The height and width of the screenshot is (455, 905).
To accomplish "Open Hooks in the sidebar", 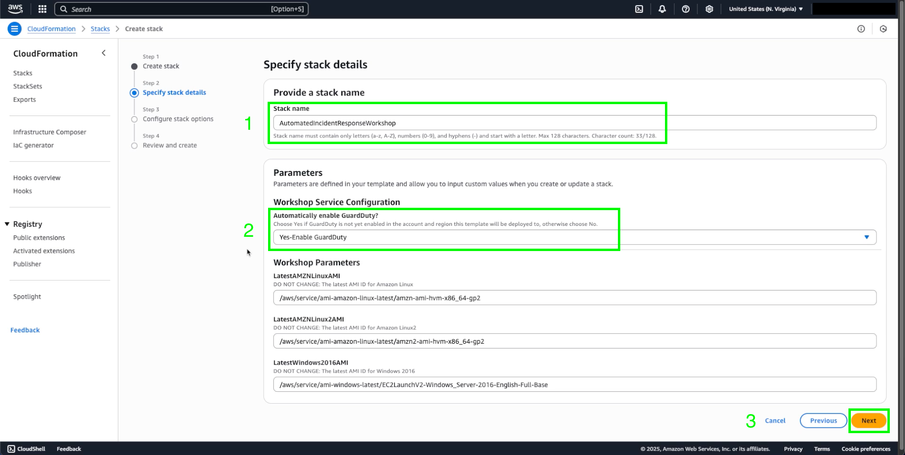I will pyautogui.click(x=23, y=191).
